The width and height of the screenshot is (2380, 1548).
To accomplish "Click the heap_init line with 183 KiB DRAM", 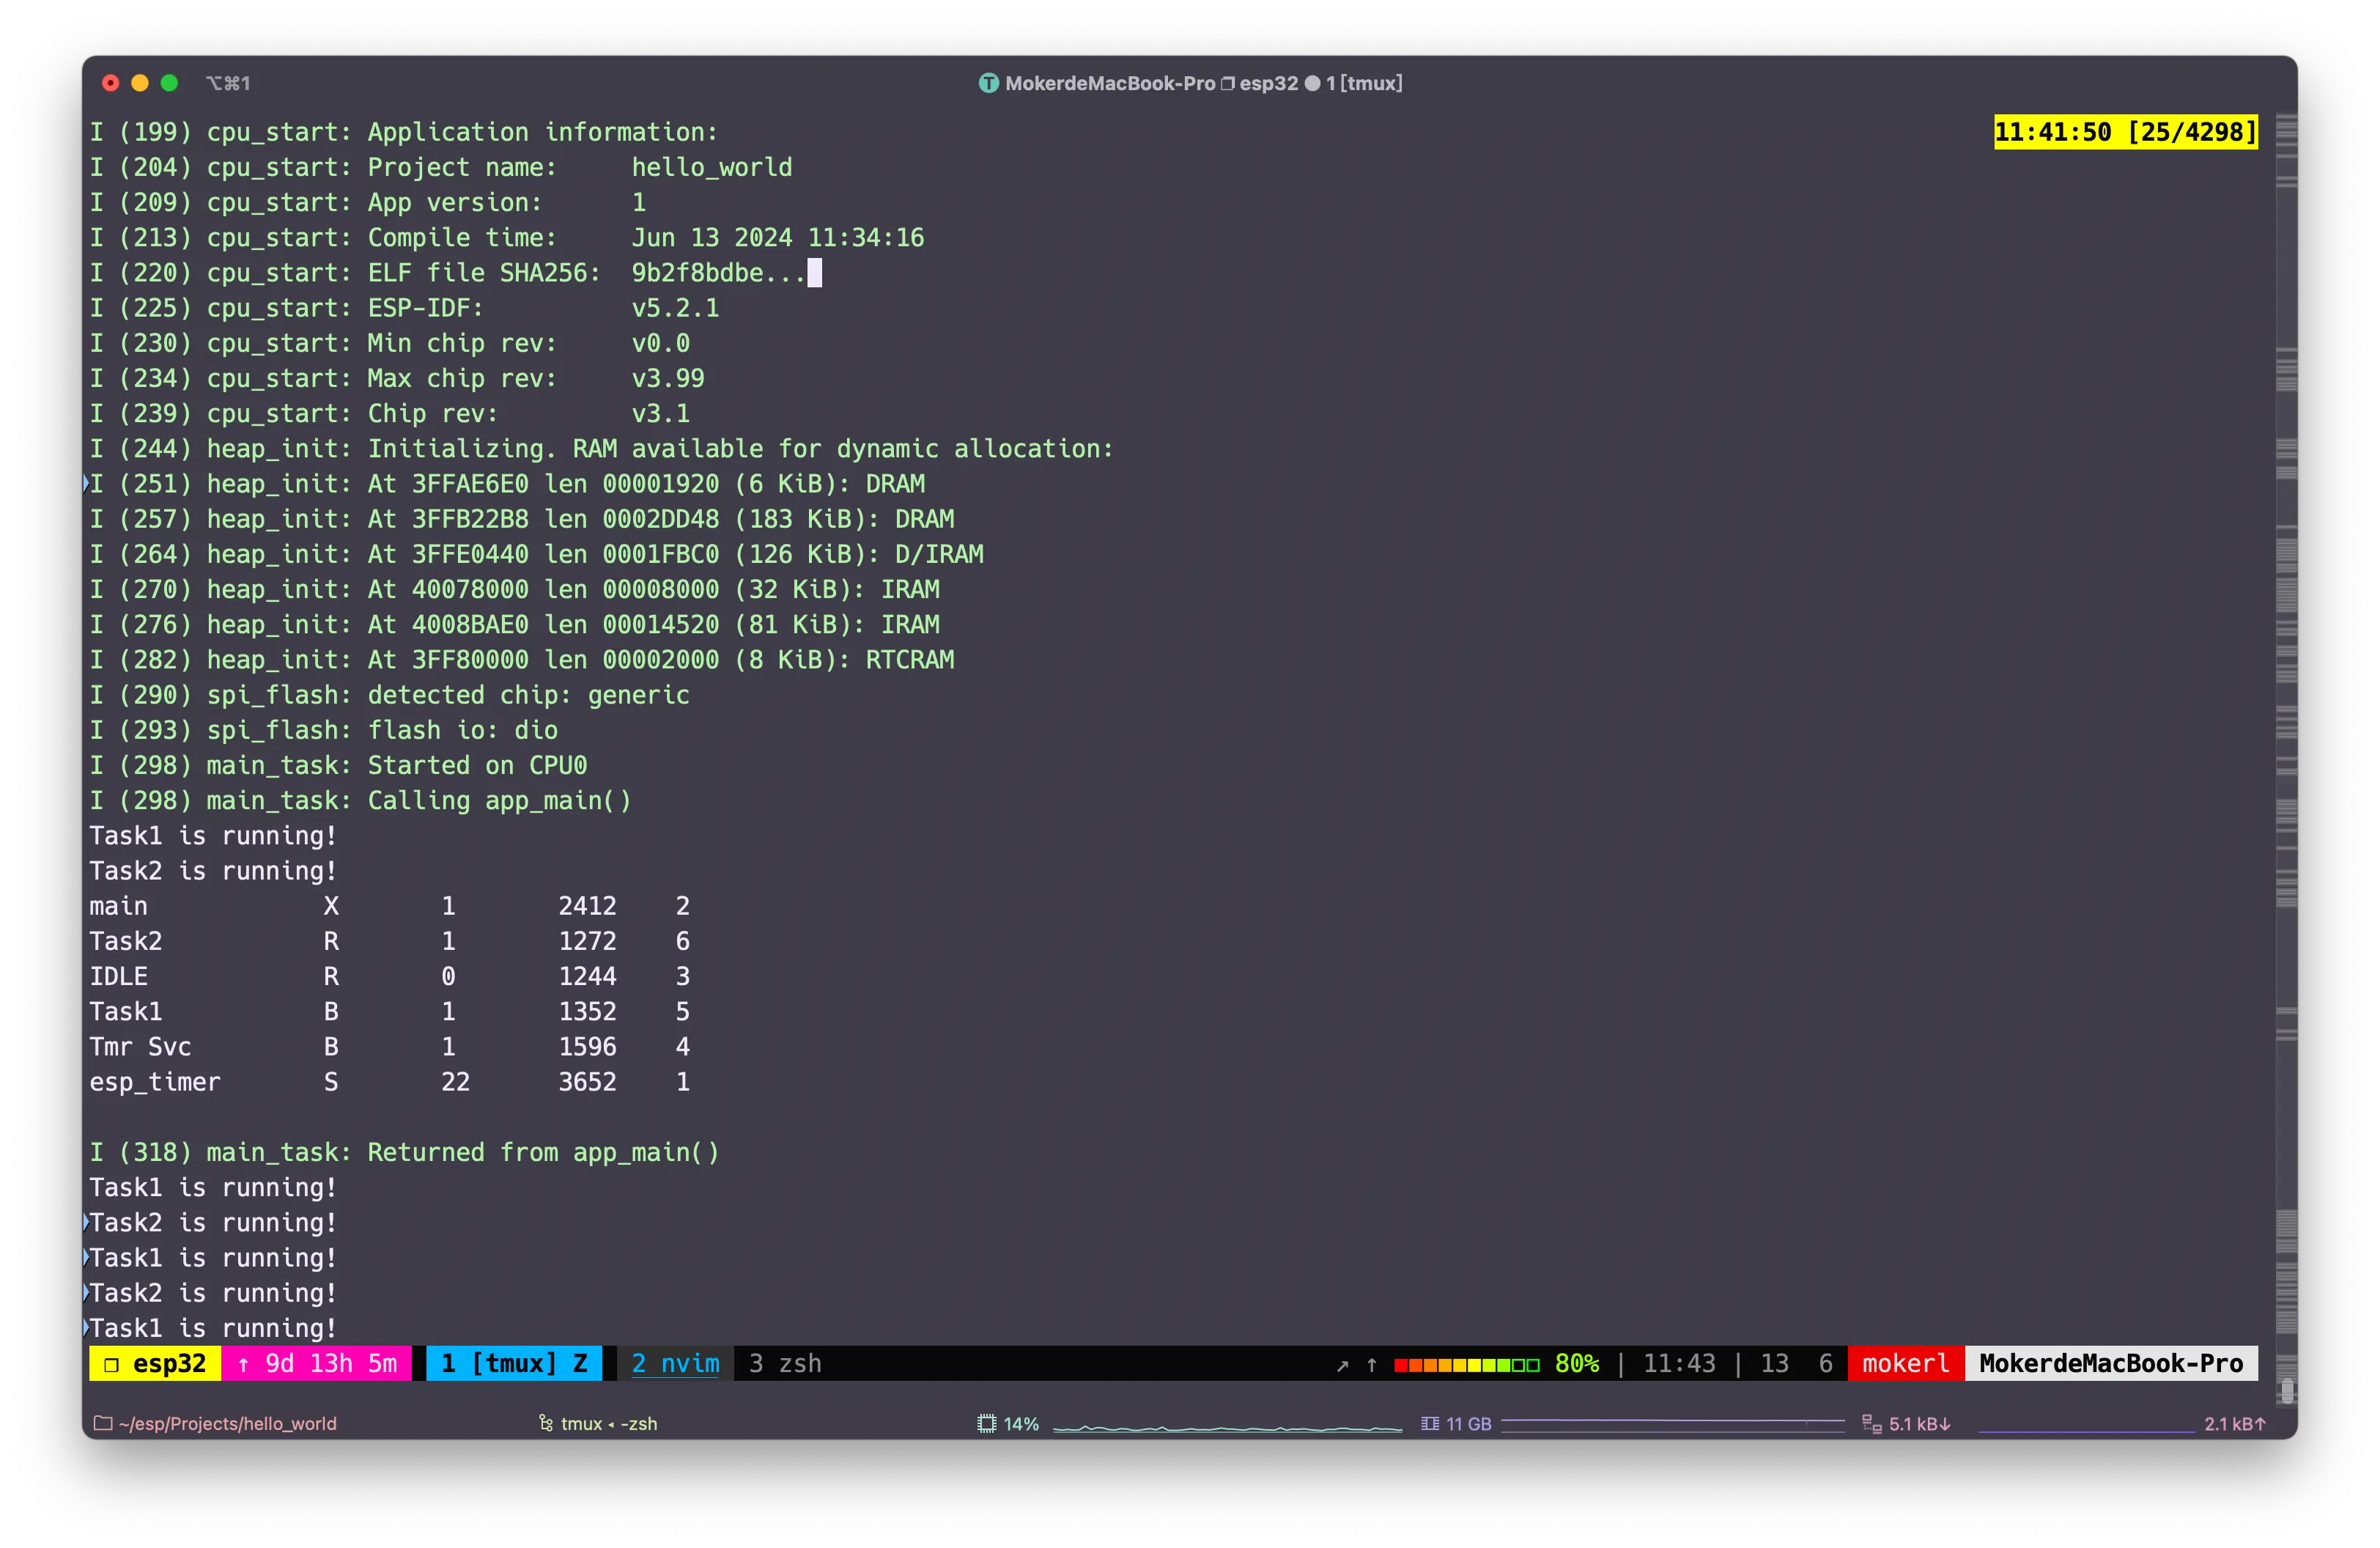I will [x=522, y=518].
